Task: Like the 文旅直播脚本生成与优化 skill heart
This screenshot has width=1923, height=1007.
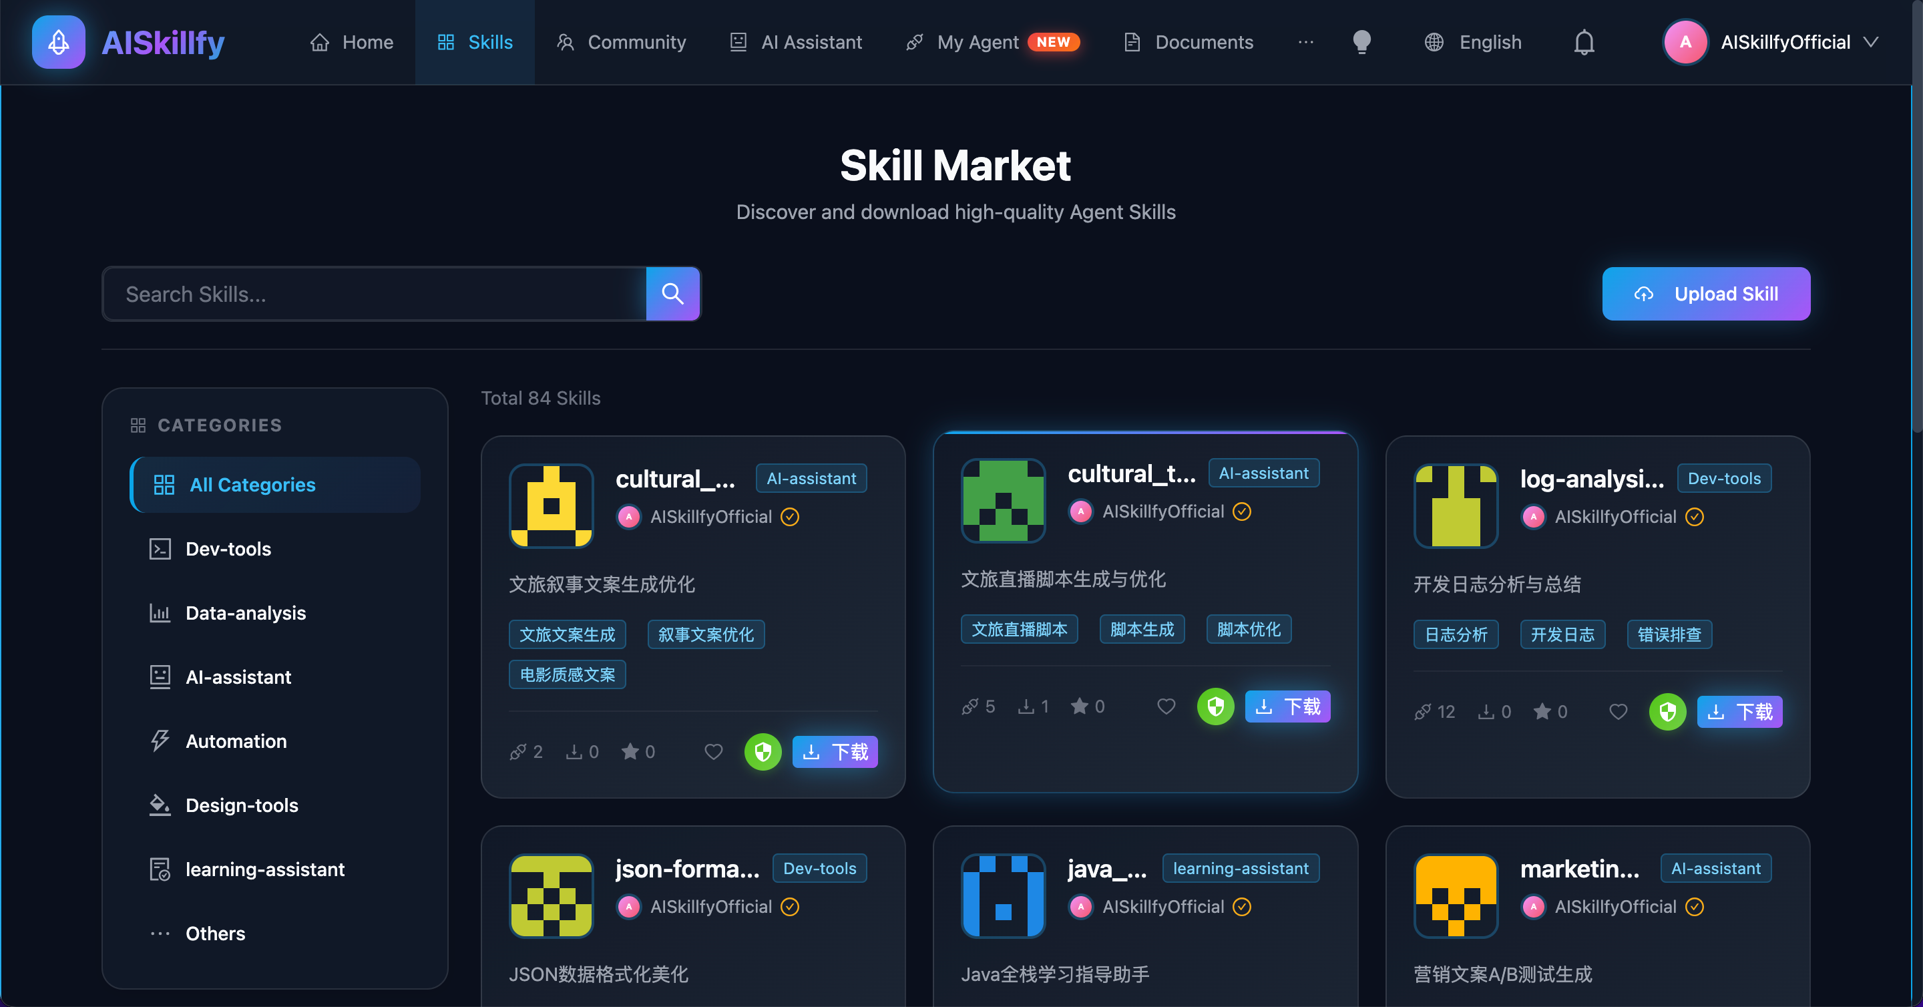Action: (x=1166, y=707)
